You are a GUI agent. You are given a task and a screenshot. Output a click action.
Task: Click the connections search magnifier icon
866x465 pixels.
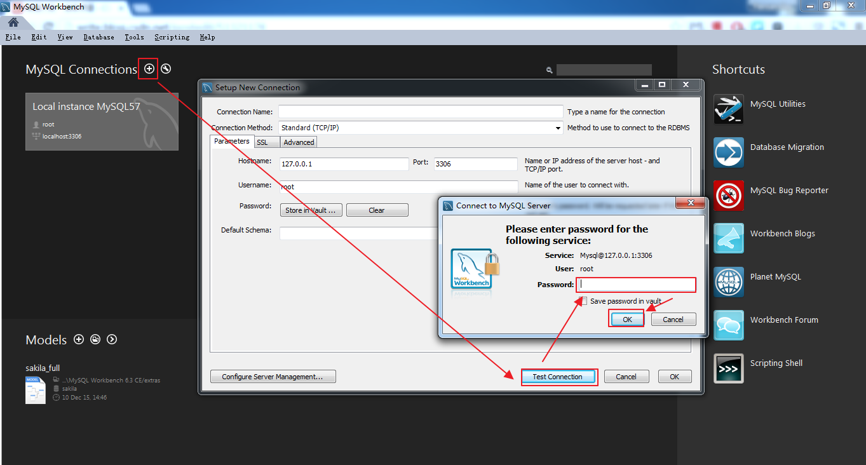pyautogui.click(x=550, y=70)
